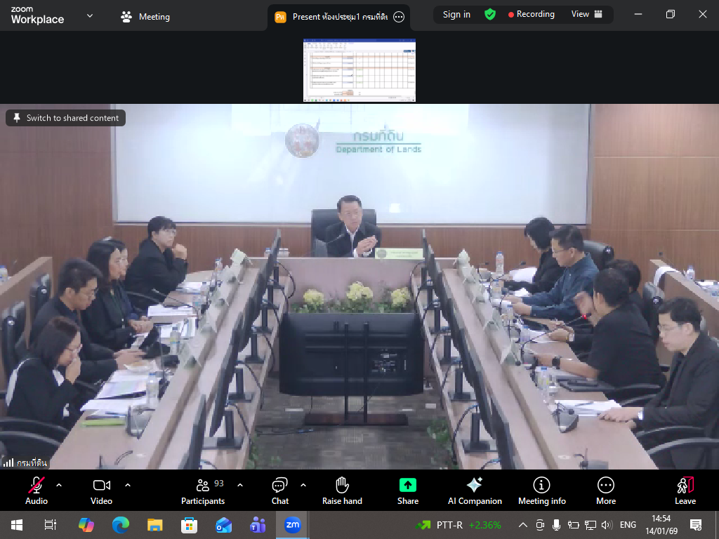Raise hand in the meeting
The image size is (719, 539).
coord(342,490)
